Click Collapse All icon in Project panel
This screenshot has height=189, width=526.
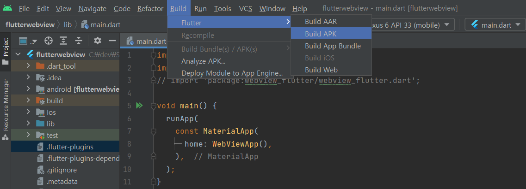(x=79, y=41)
